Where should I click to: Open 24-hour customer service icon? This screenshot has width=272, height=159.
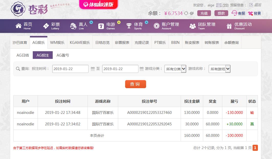tap(234, 13)
